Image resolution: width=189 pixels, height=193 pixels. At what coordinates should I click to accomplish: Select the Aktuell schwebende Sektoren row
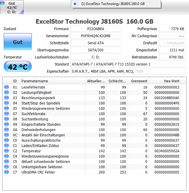[92, 161]
